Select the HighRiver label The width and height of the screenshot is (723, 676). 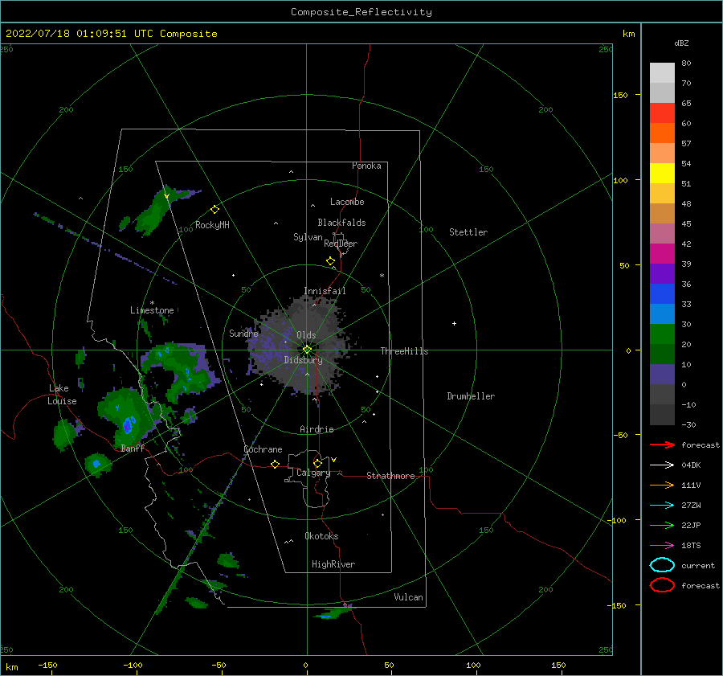333,564
